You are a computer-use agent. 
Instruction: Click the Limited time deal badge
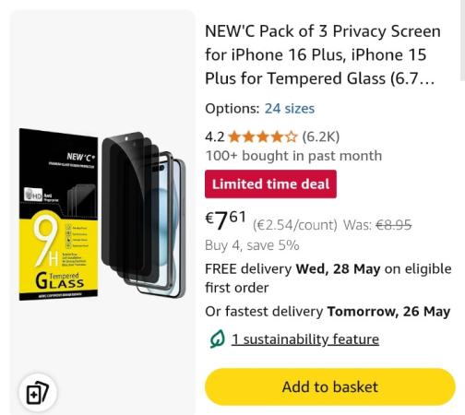click(270, 184)
